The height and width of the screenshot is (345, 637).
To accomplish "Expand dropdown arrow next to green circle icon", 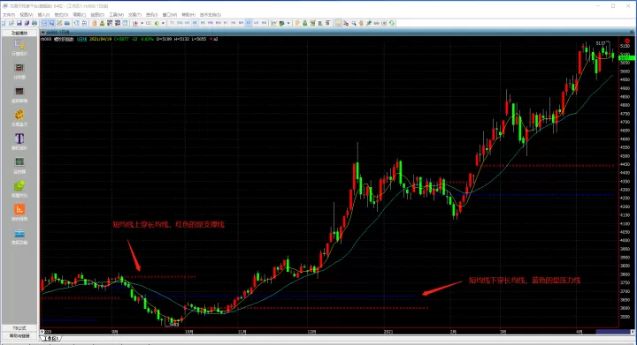I will [x=164, y=23].
